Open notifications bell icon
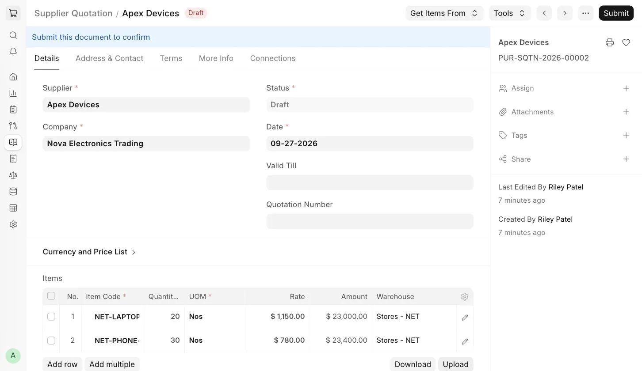Image resolution: width=642 pixels, height=371 pixels. 13,52
